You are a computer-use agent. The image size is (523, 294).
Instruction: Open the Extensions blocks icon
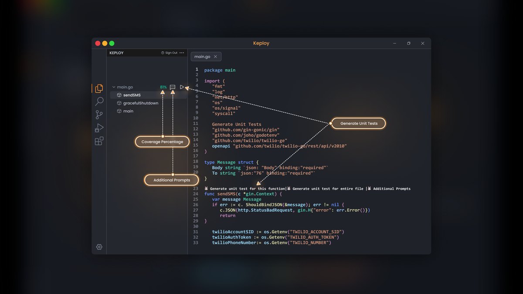(99, 141)
